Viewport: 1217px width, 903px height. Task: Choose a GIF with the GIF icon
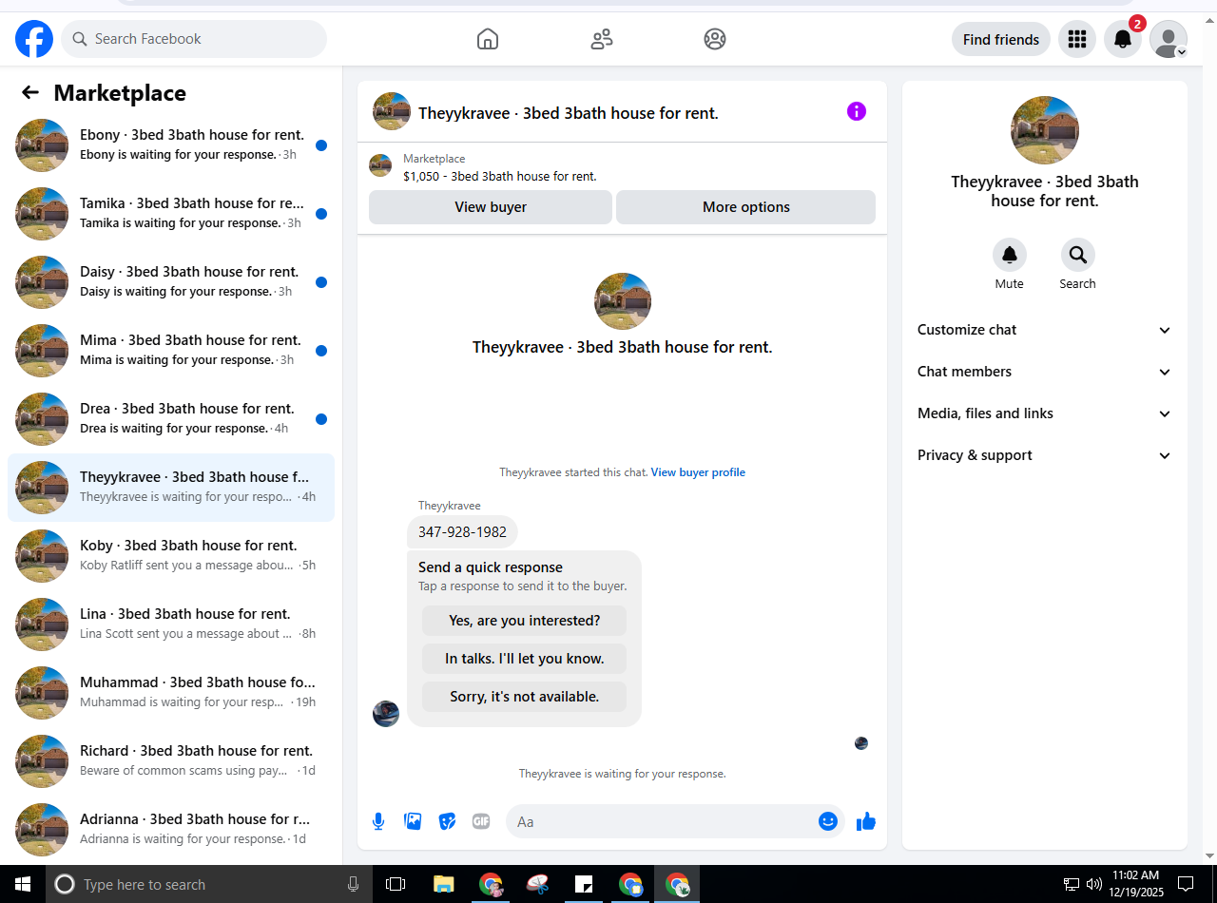481,821
